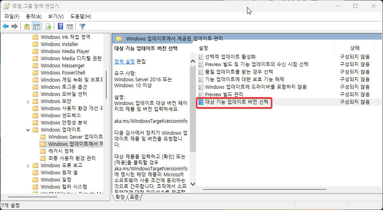The width and height of the screenshot is (383, 210).
Task: Switch to the 표준 tab
Action: [134, 197]
